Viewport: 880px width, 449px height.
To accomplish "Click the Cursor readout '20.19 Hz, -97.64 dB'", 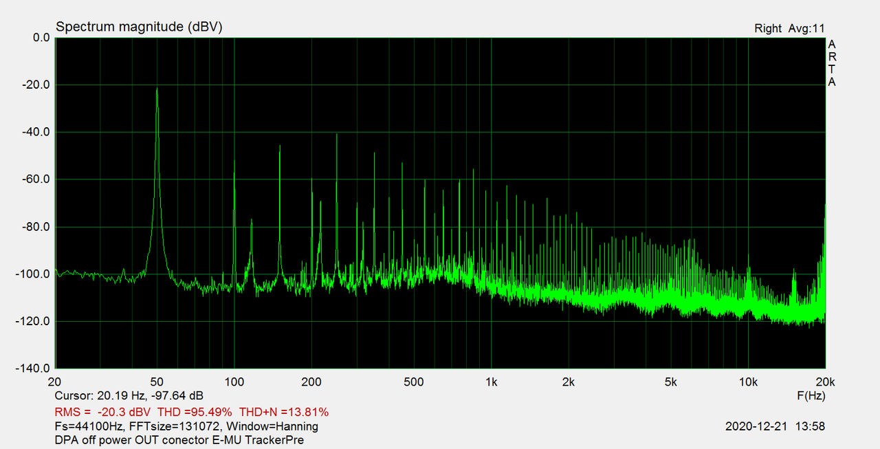I will click(151, 396).
